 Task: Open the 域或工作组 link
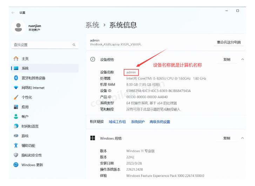[x=117, y=122]
